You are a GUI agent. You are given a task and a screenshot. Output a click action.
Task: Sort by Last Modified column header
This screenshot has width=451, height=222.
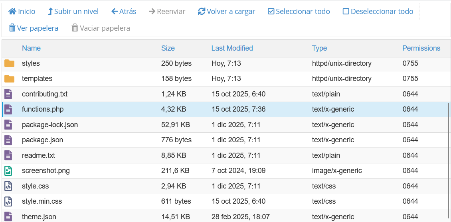click(x=232, y=48)
